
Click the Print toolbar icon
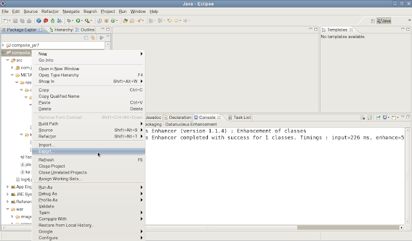pyautogui.click(x=29, y=21)
